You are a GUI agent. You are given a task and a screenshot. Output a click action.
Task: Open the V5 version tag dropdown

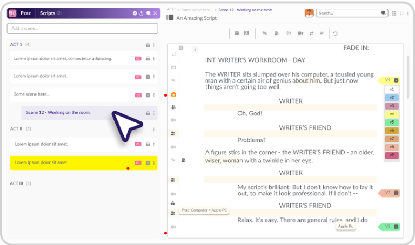point(396,227)
